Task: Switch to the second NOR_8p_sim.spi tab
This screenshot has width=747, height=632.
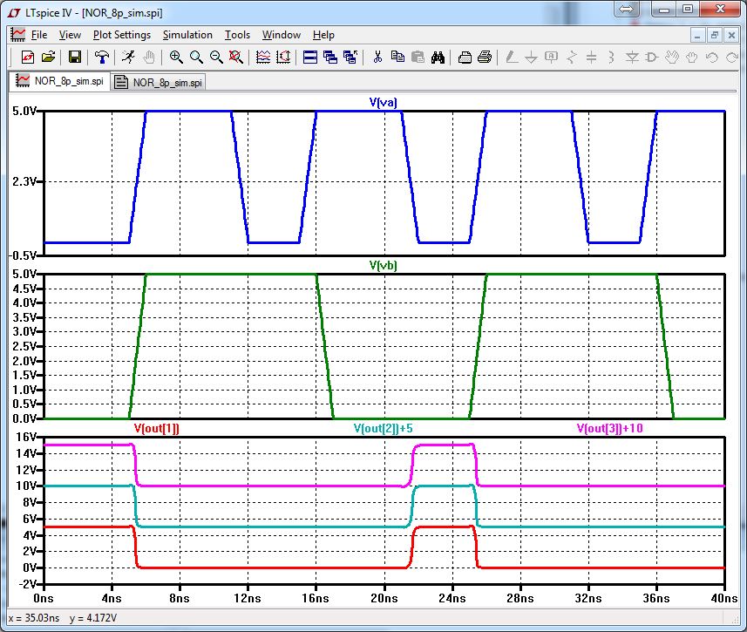Action: click(x=160, y=82)
